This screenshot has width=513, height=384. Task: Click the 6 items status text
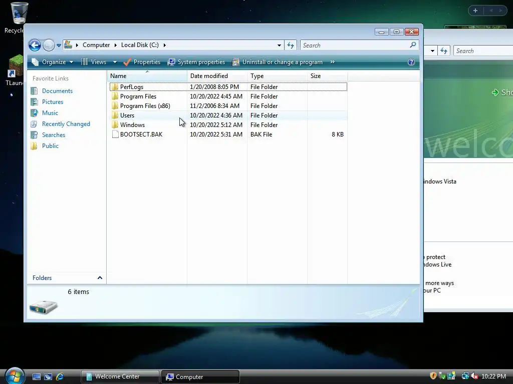tap(78, 291)
